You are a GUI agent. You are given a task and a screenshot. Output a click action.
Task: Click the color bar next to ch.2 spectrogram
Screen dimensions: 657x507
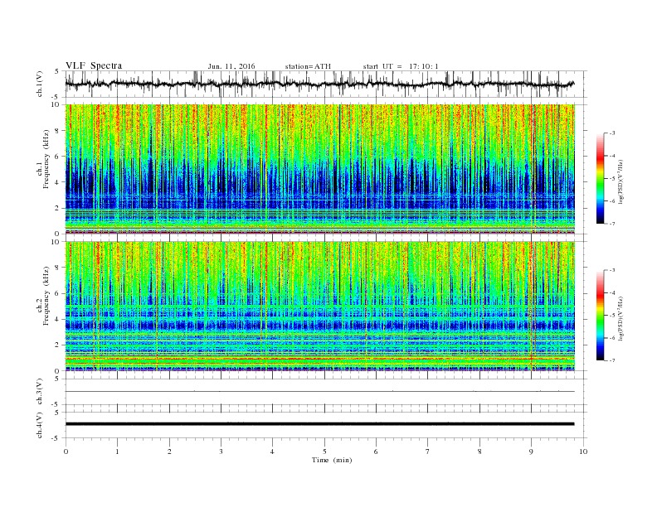coord(601,316)
